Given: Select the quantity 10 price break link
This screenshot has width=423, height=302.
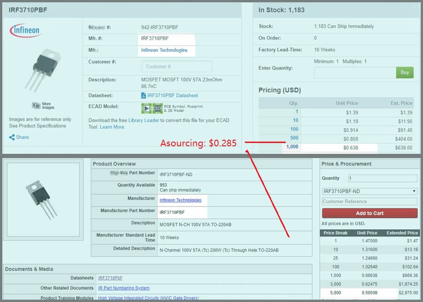Looking at the screenshot, I should coord(296,120).
